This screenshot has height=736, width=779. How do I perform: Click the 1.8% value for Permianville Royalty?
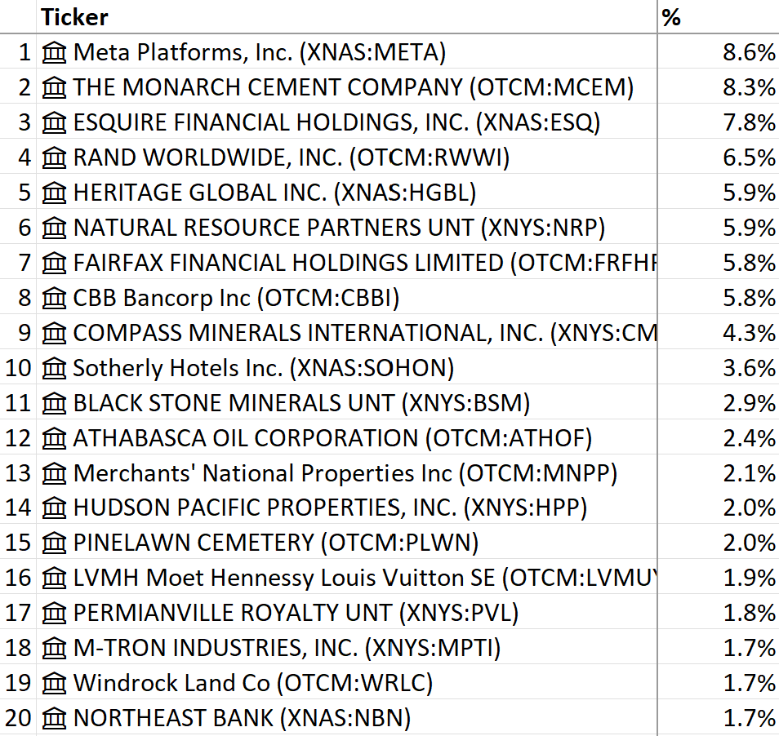click(x=749, y=613)
